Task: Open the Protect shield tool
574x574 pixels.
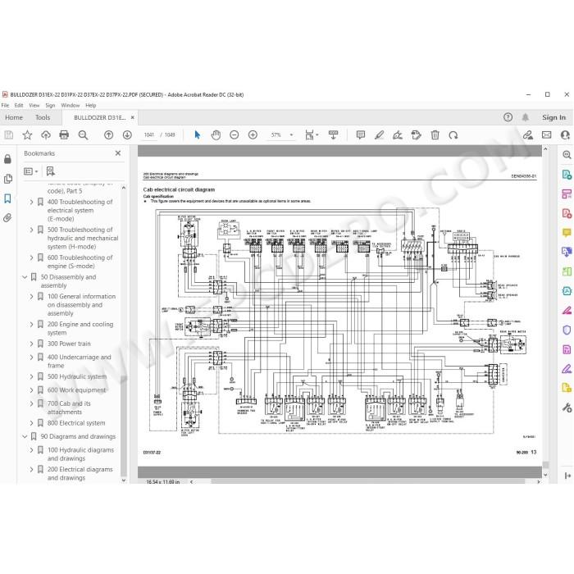Action: click(x=567, y=330)
